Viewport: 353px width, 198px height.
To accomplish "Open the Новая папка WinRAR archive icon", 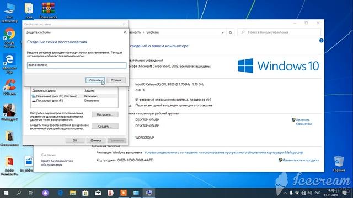I will pos(48,10).
